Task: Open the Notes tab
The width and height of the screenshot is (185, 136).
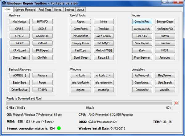Action: coord(58,10)
